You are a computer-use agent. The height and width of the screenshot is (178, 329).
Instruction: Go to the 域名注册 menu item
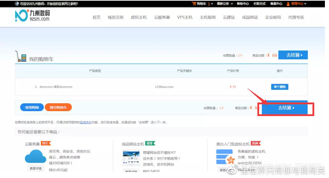coord(115,17)
